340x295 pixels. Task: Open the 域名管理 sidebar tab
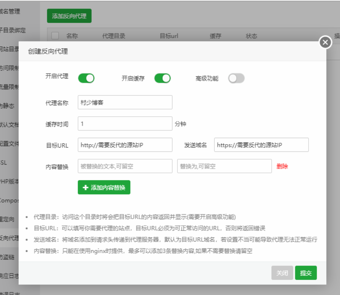click(x=10, y=12)
